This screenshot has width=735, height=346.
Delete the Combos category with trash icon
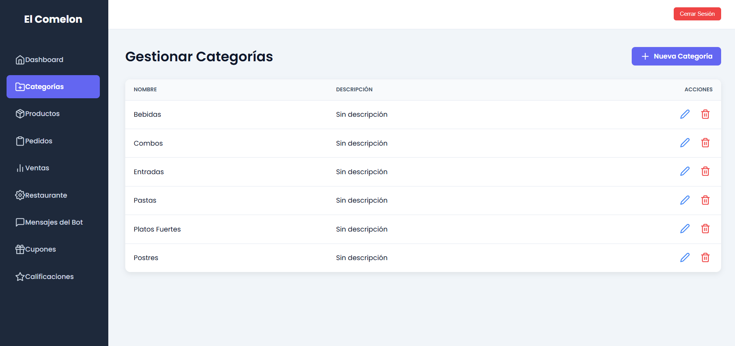pos(705,143)
